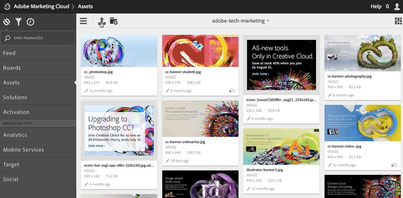Click inside the Enter Keyword(s) search field
Viewport: 403px width, 198px height.
pyautogui.click(x=37, y=38)
